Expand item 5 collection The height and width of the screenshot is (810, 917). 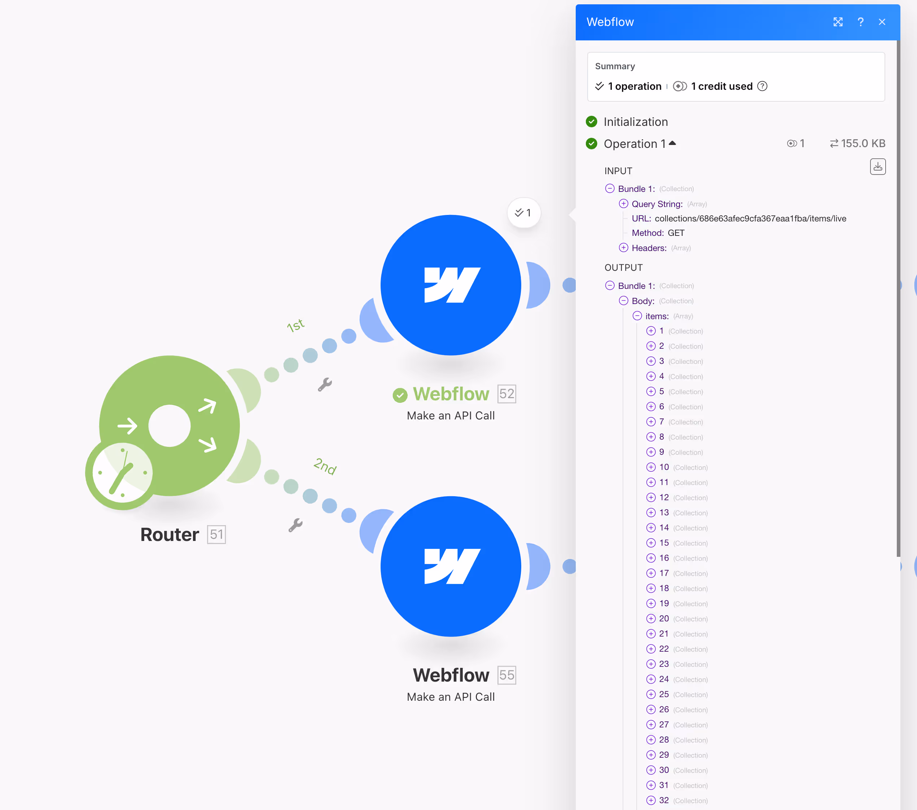pyautogui.click(x=650, y=392)
